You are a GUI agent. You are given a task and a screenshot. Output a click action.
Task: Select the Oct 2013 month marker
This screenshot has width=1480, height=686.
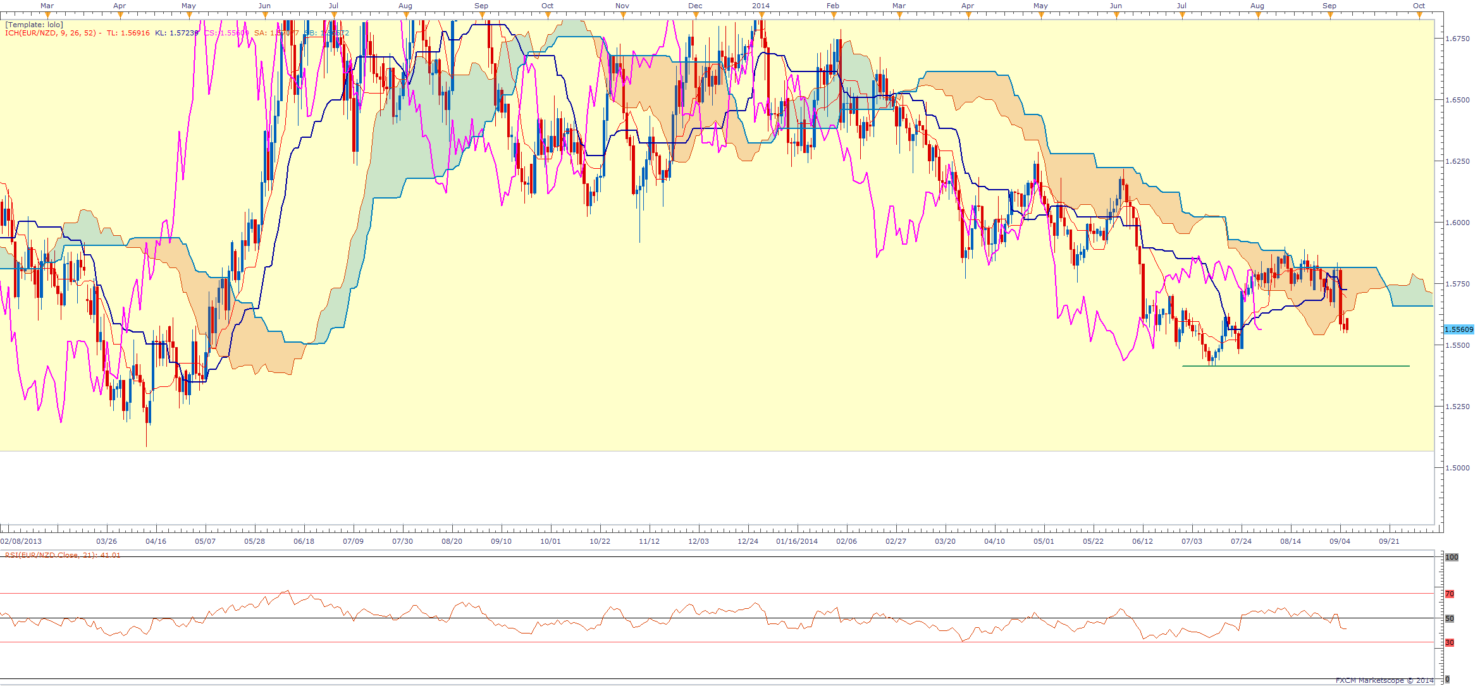(547, 6)
